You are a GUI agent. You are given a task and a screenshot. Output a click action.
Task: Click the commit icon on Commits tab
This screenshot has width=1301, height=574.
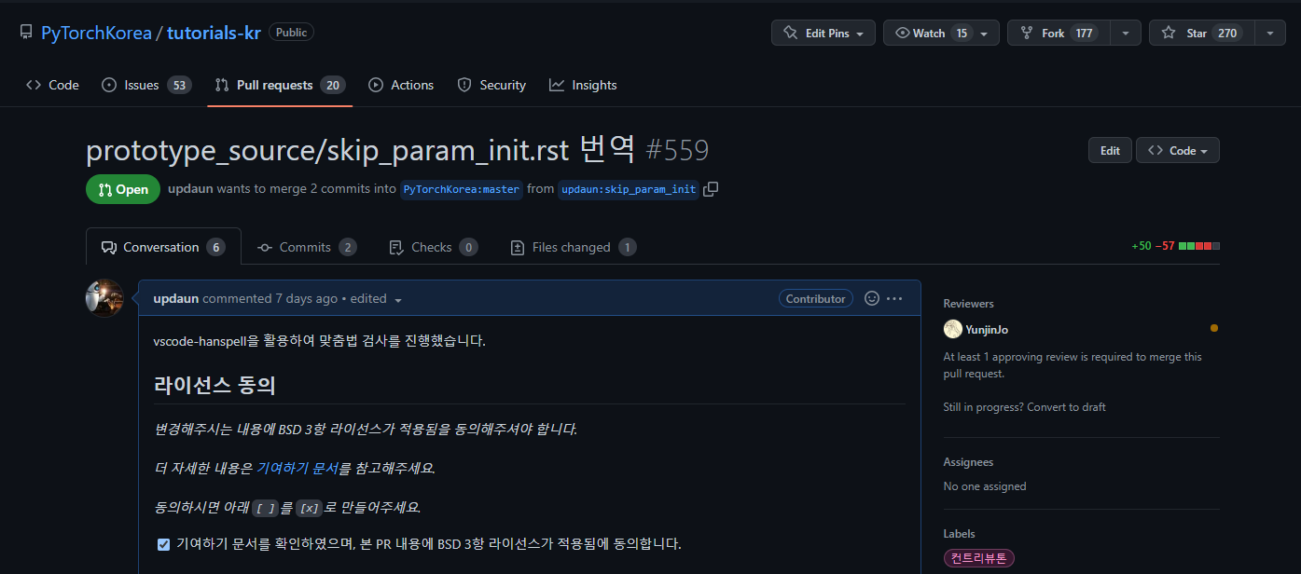coord(265,247)
